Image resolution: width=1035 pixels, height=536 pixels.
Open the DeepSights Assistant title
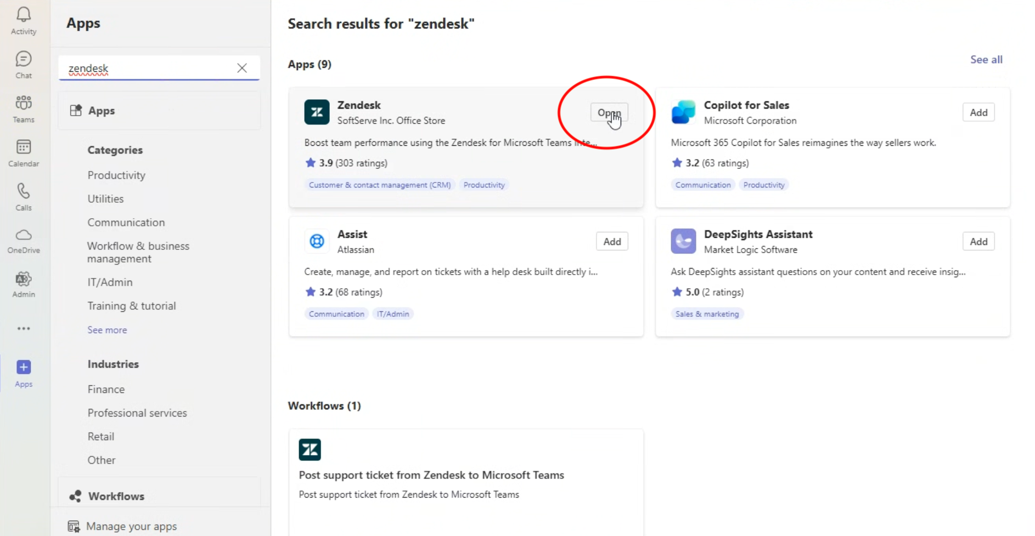coord(758,235)
